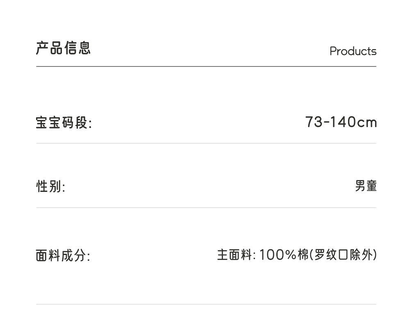Click the (罗纹口除外) parenthetical note

[343, 255]
